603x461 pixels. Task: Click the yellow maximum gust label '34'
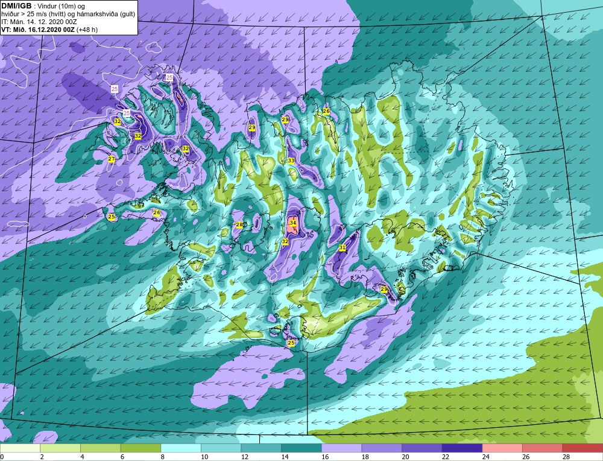pyautogui.click(x=293, y=223)
